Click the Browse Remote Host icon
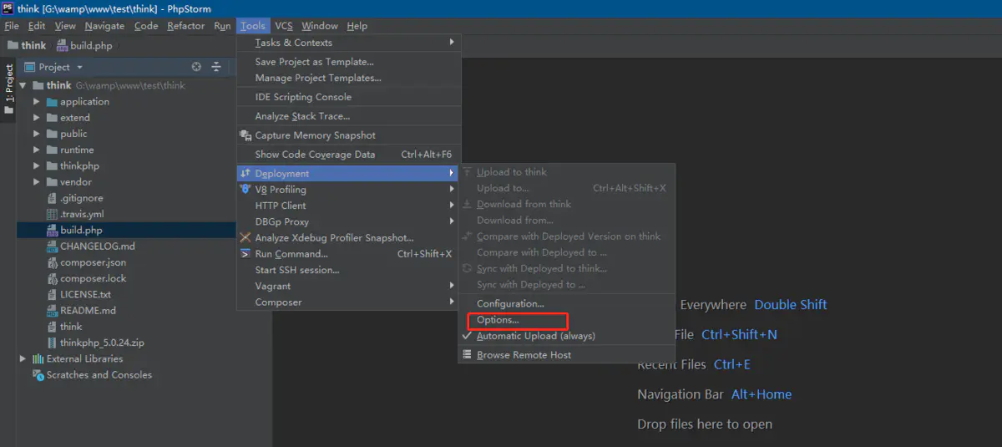This screenshot has height=447, width=1002. (x=467, y=355)
